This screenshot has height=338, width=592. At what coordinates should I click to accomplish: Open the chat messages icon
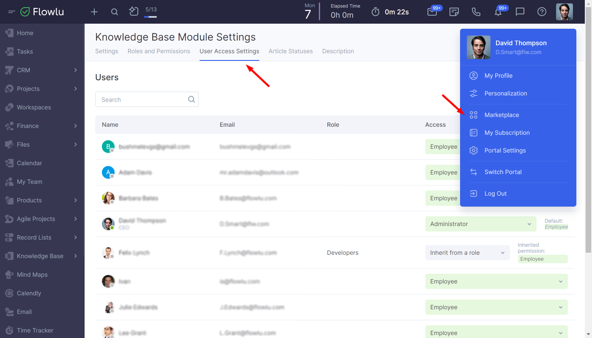pyautogui.click(x=520, y=12)
